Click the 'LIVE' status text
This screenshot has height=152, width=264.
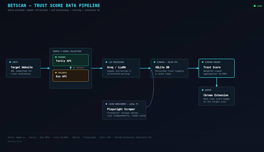[x=259, y=6]
